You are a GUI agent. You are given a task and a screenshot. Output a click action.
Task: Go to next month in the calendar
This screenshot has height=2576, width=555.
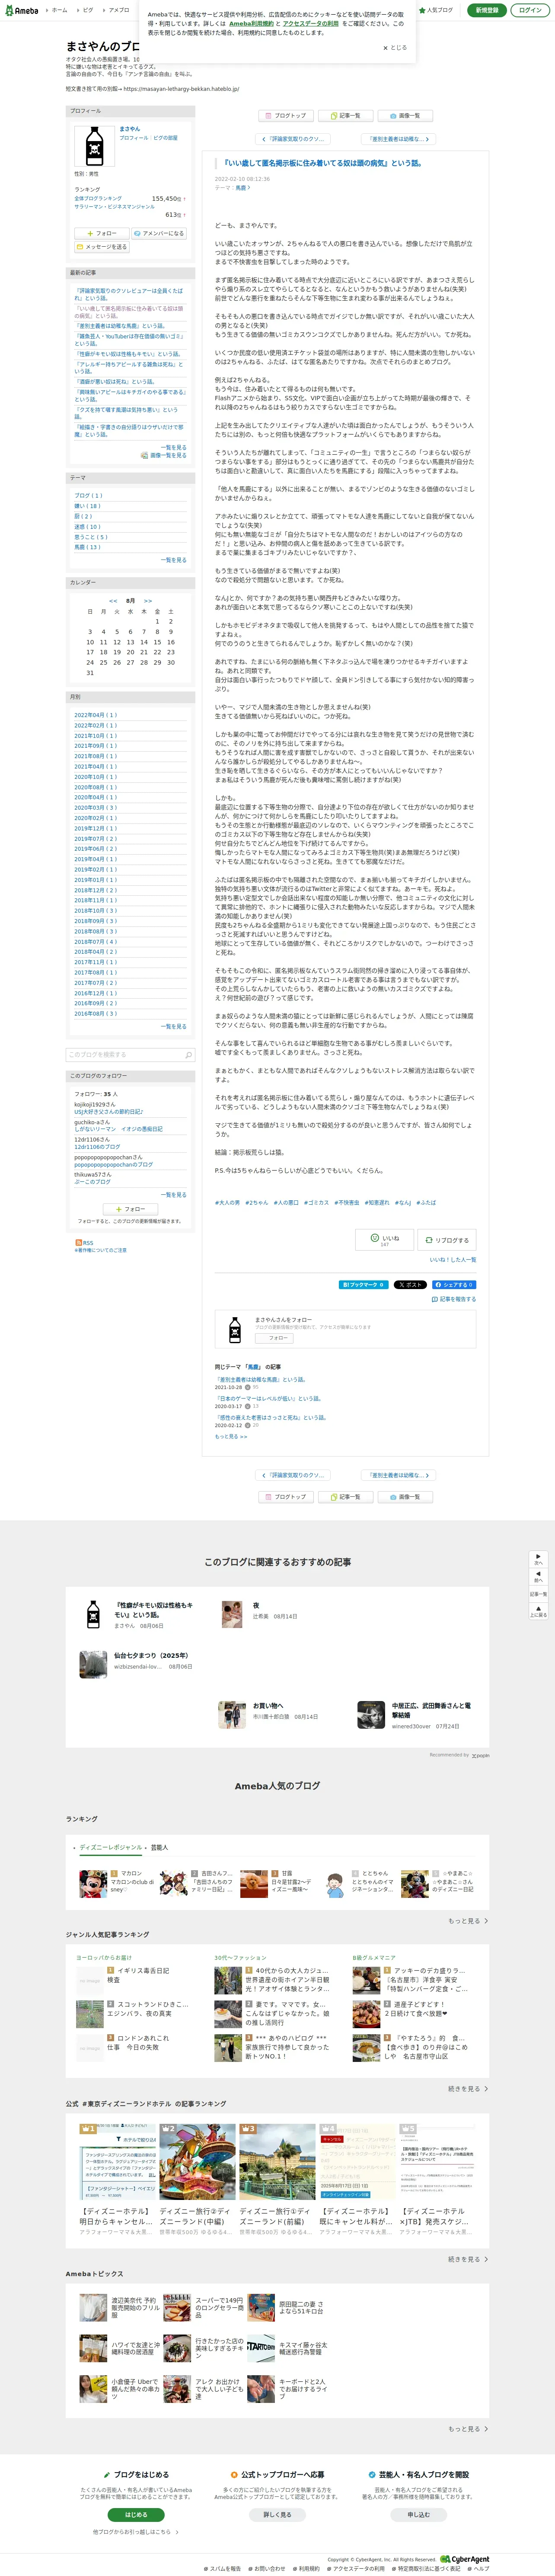point(148,601)
